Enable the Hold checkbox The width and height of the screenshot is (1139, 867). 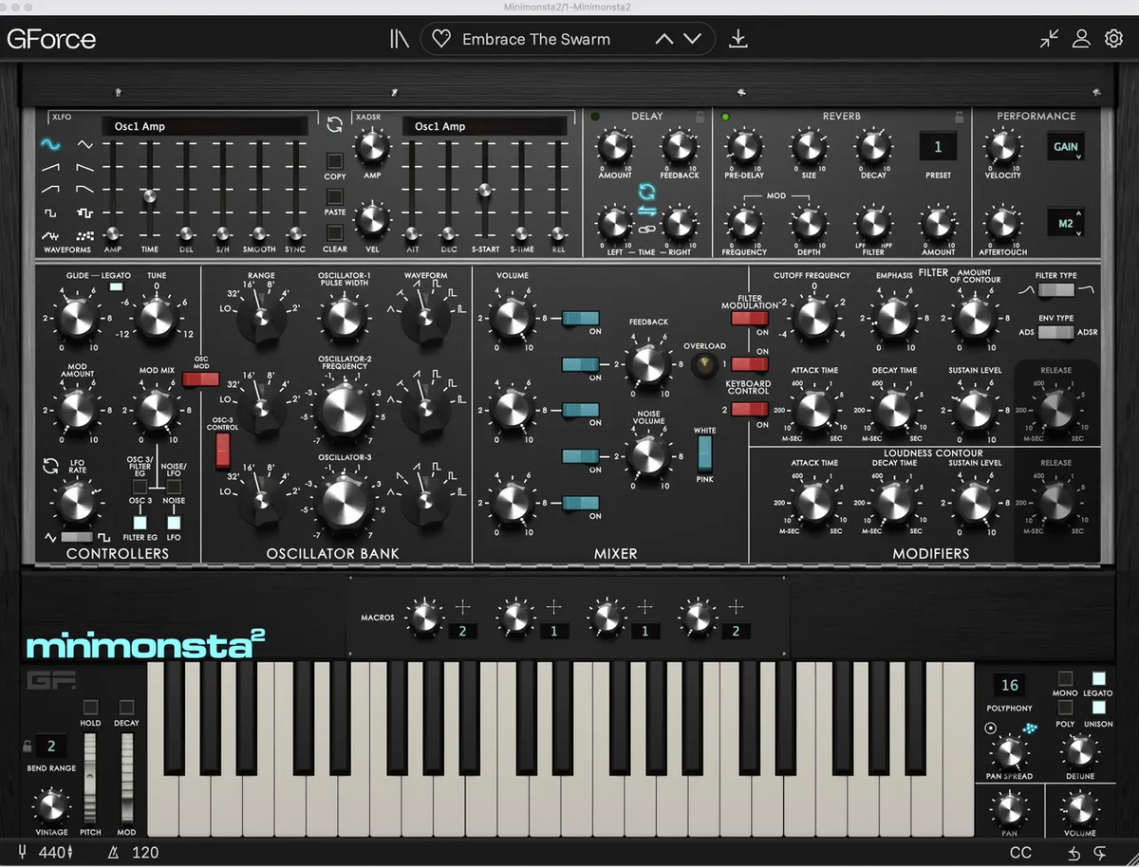90,708
